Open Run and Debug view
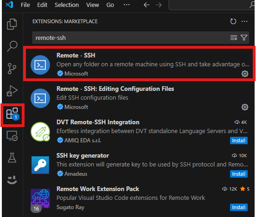This screenshot has height=217, width=256. point(12,91)
